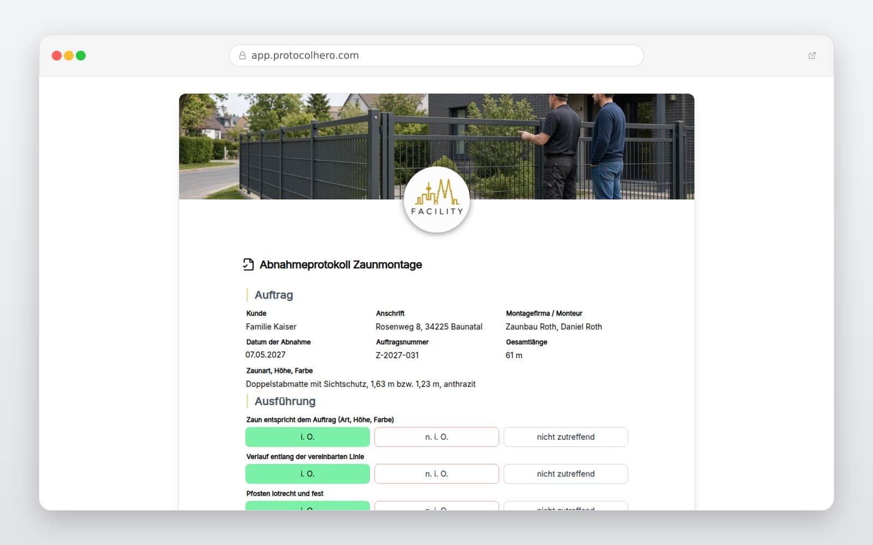The height and width of the screenshot is (545, 873).
Task: Click the acceptance date '07.05.2027'
Action: pyautogui.click(x=266, y=355)
